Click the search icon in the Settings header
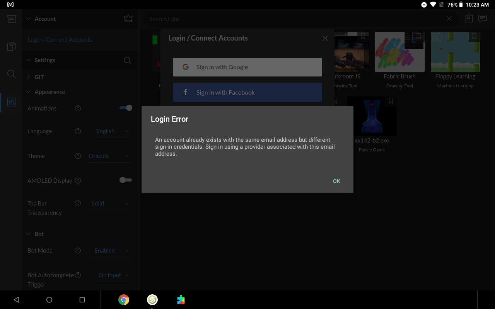The height and width of the screenshot is (309, 495). coord(127,60)
